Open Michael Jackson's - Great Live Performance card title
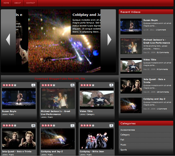The width and height of the screenshot is (175, 156). coord(56,113)
